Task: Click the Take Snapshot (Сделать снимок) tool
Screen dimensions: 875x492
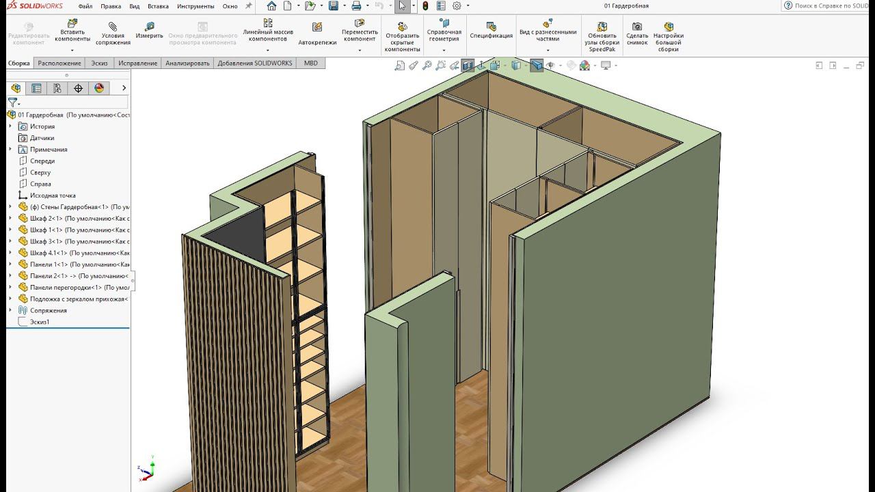Action: (x=637, y=33)
